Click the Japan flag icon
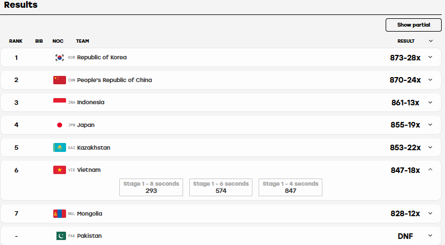Viewport: 445px width, 245px height. coord(59,125)
